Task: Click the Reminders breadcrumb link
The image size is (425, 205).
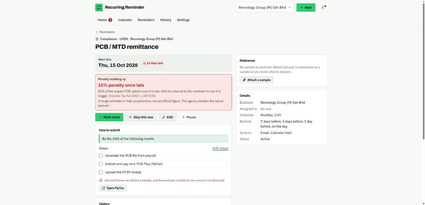Action: click(x=107, y=32)
